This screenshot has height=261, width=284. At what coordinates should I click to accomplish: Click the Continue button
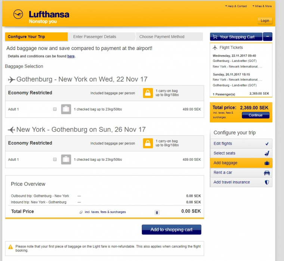256,115
